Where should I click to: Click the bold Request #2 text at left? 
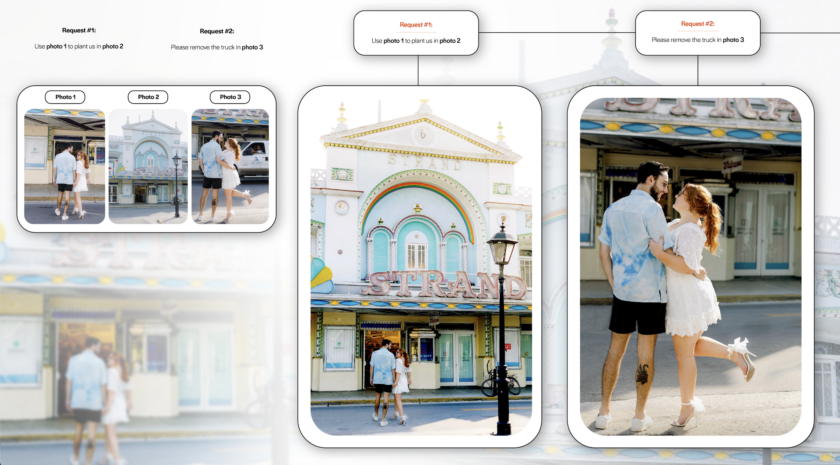tap(217, 31)
